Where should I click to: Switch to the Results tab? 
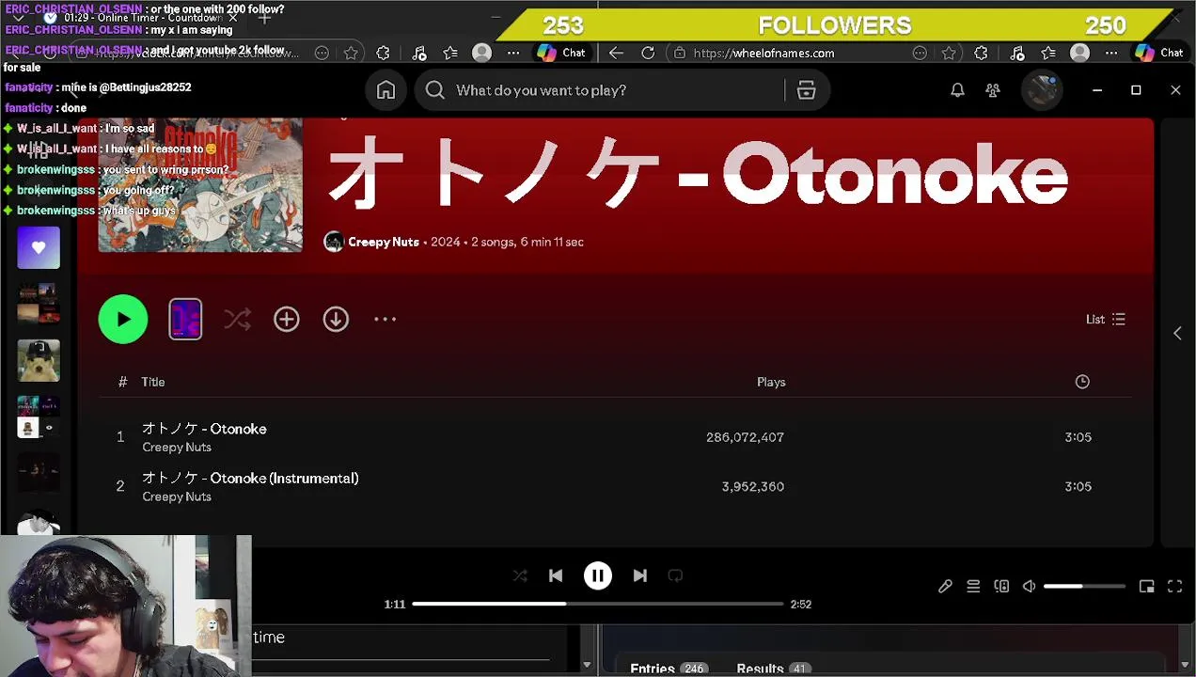pos(772,669)
